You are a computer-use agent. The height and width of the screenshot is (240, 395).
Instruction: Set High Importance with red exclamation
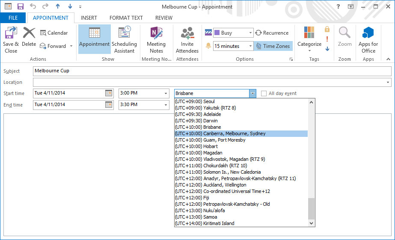[327, 39]
